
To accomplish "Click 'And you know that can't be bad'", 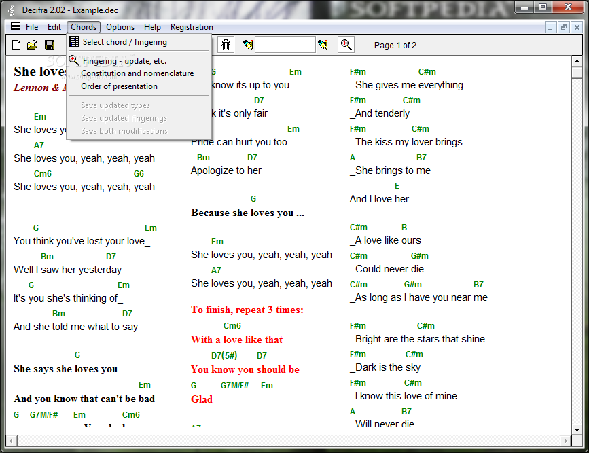I will pyautogui.click(x=84, y=399).
